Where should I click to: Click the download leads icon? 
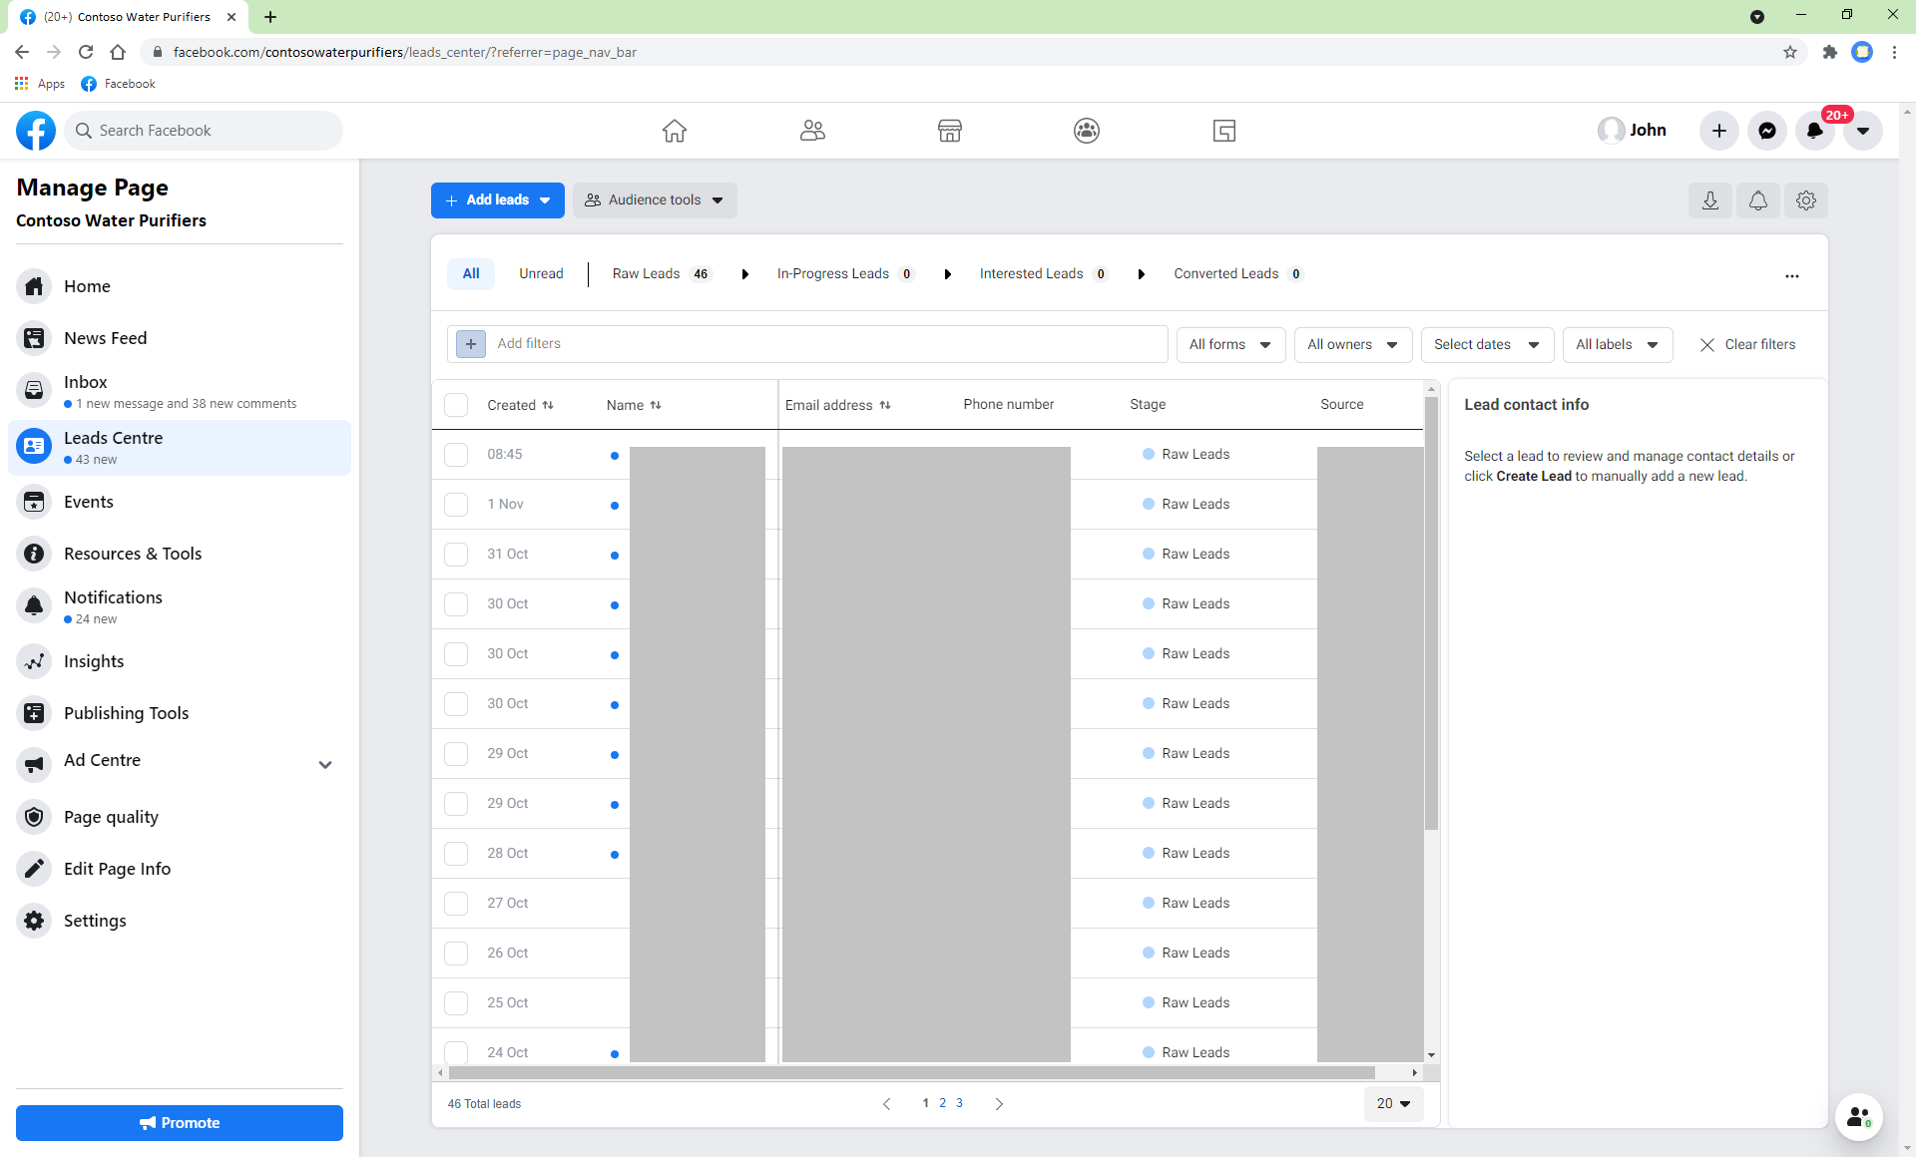pos(1709,200)
